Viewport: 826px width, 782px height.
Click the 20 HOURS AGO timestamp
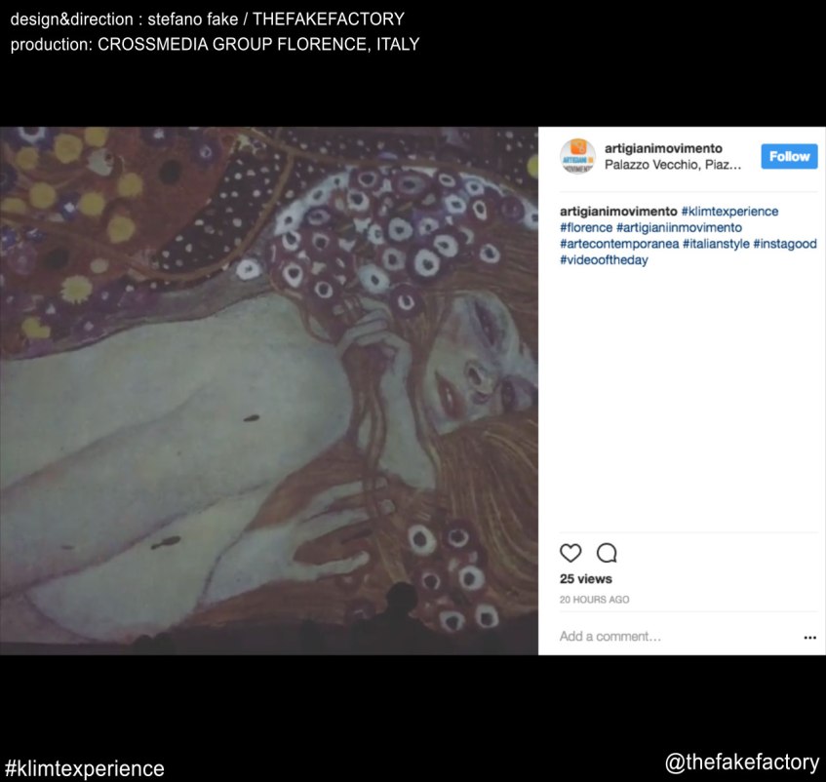(x=594, y=600)
